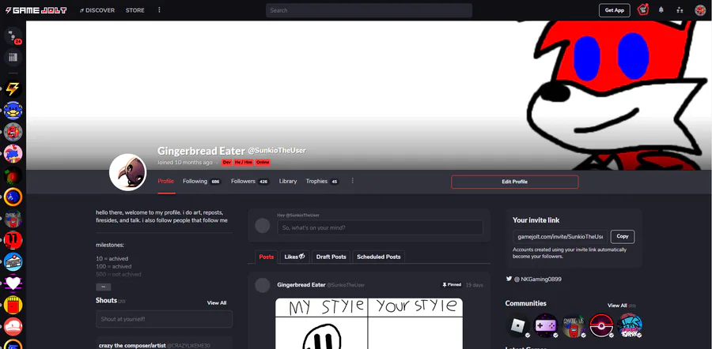Click the 'Shout at yourself!' field
Screen dimensions: 712x349
tap(164, 319)
